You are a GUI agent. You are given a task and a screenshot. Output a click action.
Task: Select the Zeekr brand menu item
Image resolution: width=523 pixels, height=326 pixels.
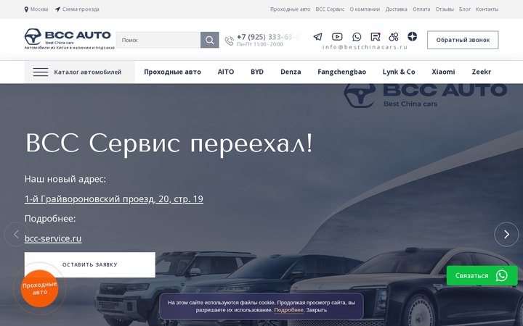482,72
